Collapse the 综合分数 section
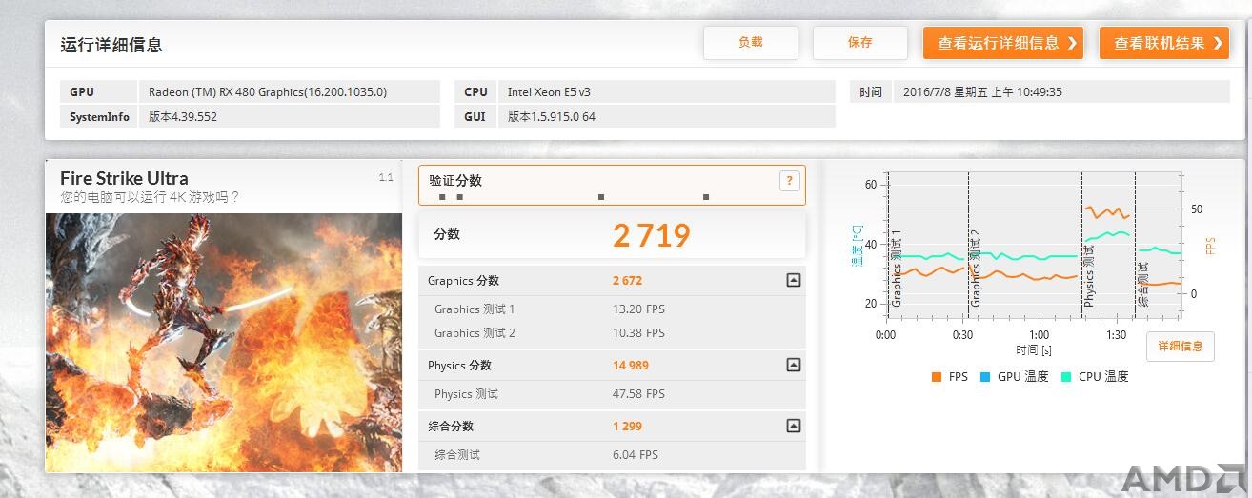 (793, 426)
